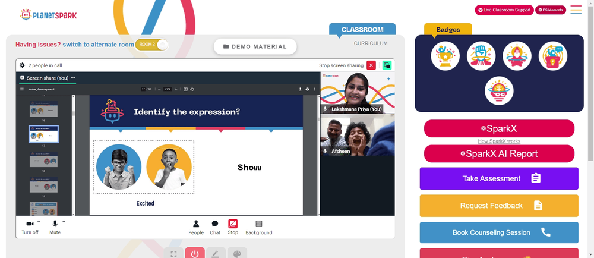The image size is (594, 258).
Task: Select slide 16 thumbnail in PDF sidebar
Action: pos(43,110)
